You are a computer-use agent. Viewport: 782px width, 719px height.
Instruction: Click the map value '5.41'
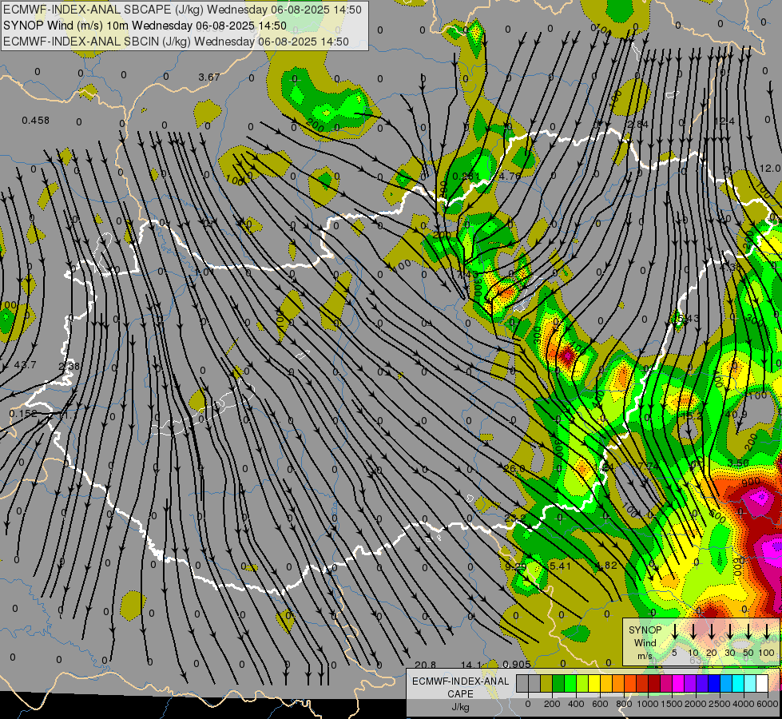point(560,566)
